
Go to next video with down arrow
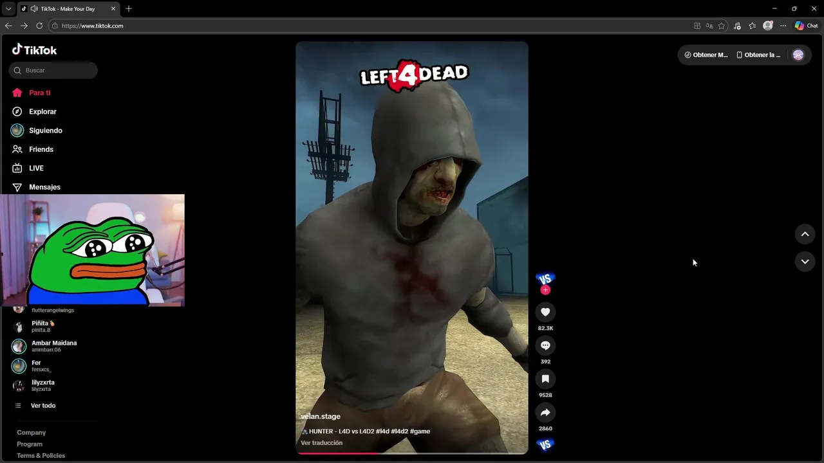point(805,262)
